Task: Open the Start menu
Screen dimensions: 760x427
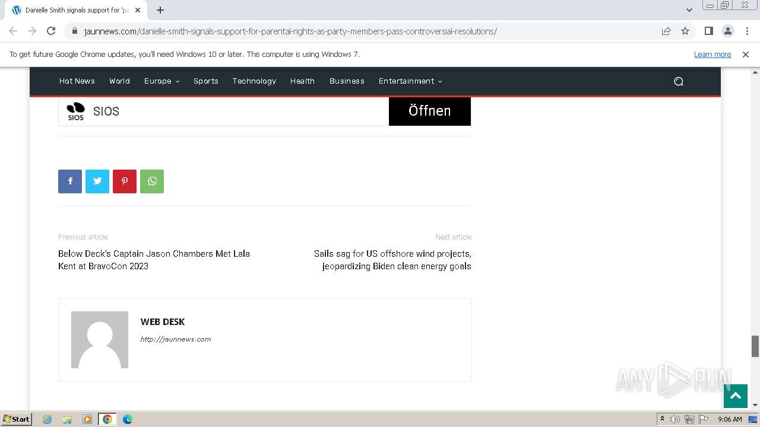Action: [16, 419]
